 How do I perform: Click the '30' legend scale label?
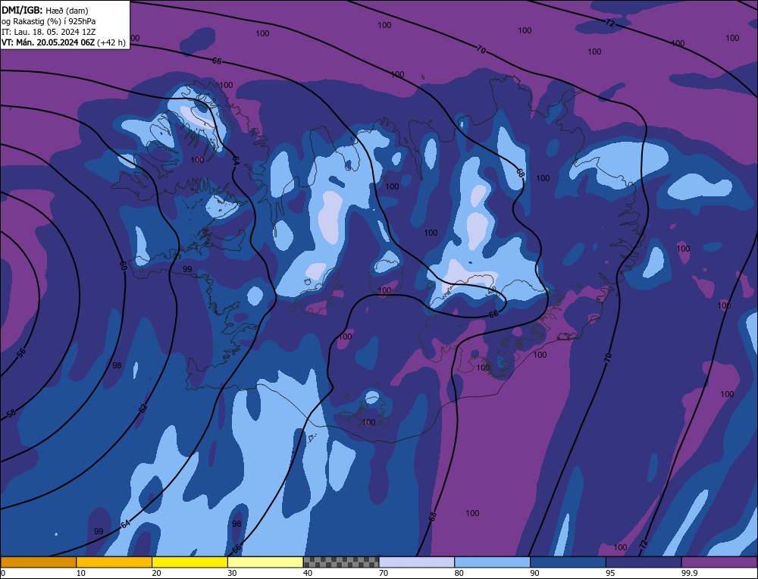(x=232, y=573)
